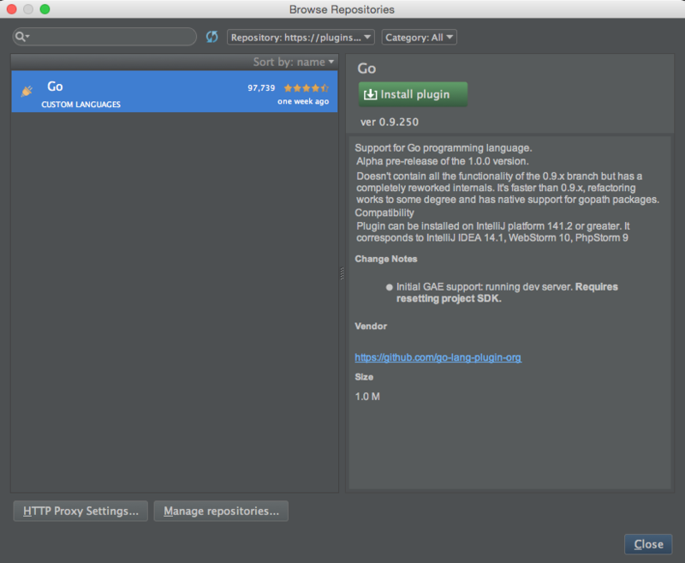Click the download count 97,739
The image size is (685, 563).
click(261, 88)
